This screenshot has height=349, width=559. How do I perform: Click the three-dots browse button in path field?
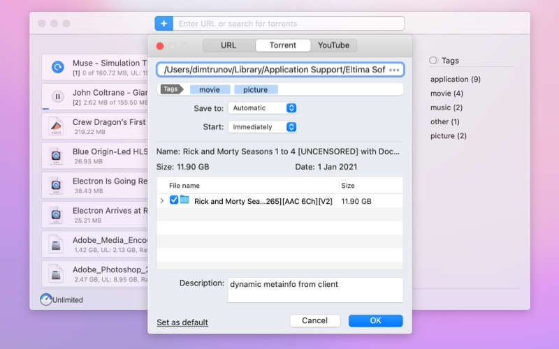(394, 70)
